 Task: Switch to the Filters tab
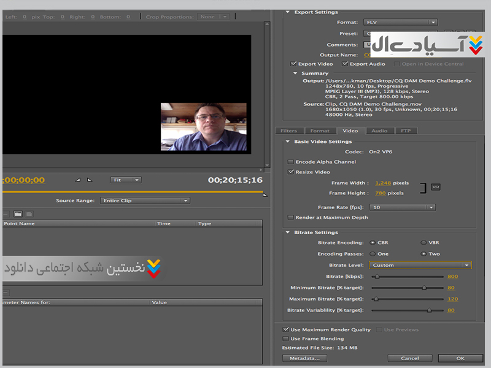[288, 131]
